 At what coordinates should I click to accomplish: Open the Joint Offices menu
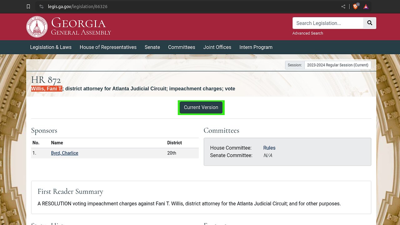click(x=217, y=47)
